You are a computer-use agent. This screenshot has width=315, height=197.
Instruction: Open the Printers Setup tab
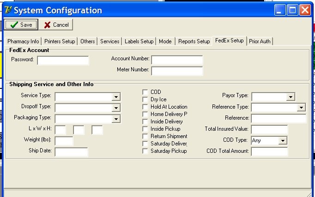(x=60, y=41)
